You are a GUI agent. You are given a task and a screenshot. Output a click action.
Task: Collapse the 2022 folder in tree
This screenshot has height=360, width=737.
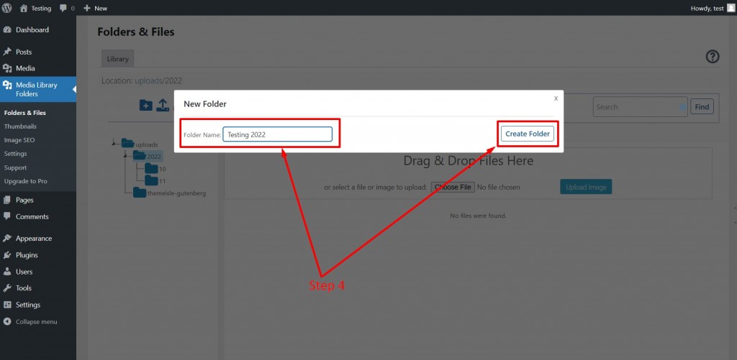(x=125, y=155)
